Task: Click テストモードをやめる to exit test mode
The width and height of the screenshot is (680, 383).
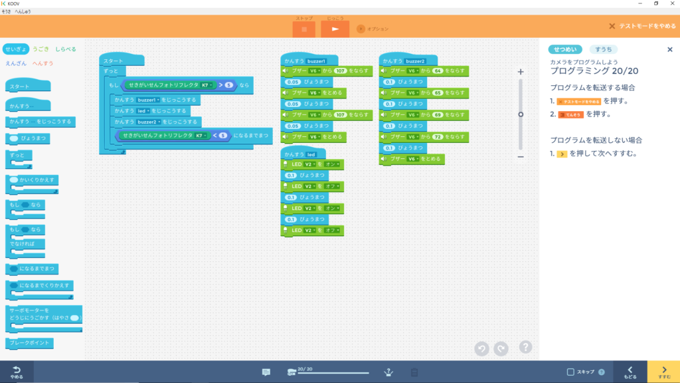Action: (x=642, y=26)
